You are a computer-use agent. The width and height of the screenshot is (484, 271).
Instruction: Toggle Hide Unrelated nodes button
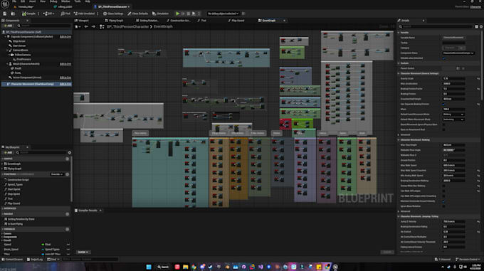[84, 14]
